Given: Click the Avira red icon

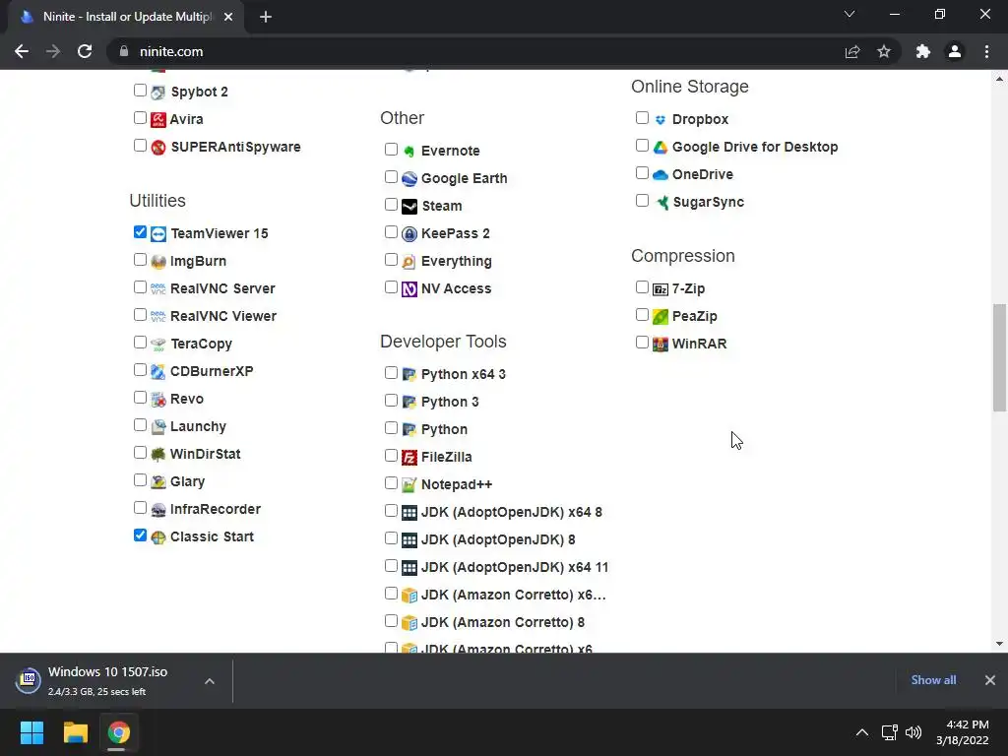Looking at the screenshot, I should [x=158, y=119].
